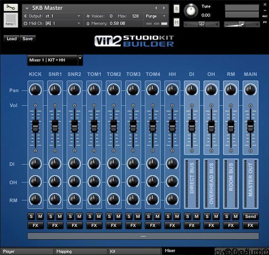Click the AUX button at top right
Image resolution: width=269 pixels, height=255 pixels.
tap(265, 16)
